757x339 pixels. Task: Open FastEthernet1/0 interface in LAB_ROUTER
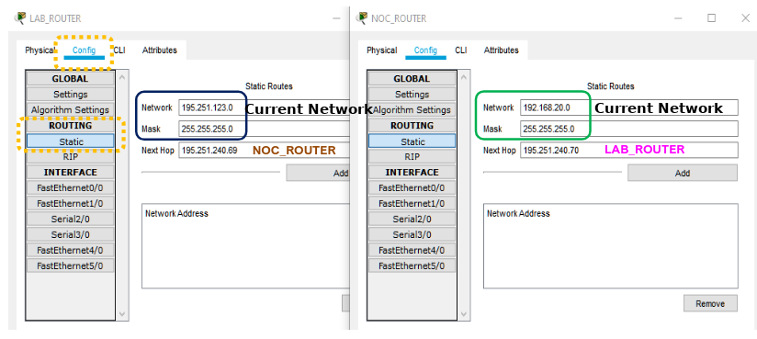click(71, 203)
